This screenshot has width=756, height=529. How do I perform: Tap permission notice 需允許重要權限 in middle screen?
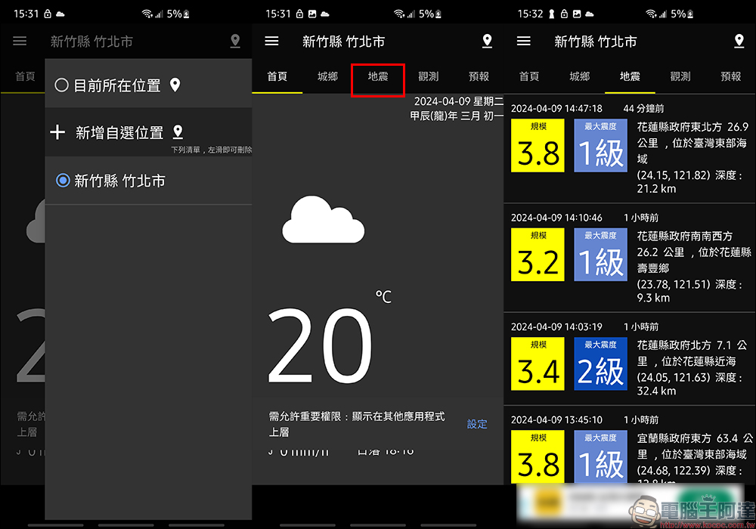(x=357, y=424)
